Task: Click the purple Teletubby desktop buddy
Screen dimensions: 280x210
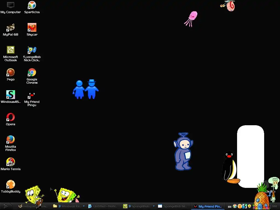Action: (x=183, y=151)
